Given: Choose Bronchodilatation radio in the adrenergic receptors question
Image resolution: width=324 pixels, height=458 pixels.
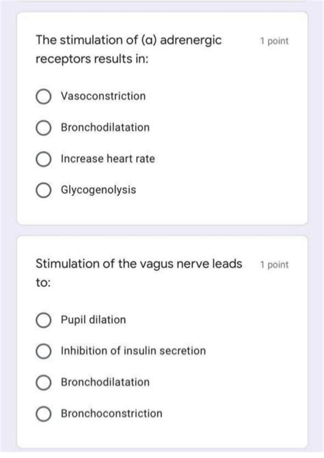Looking at the screenshot, I should (44, 128).
